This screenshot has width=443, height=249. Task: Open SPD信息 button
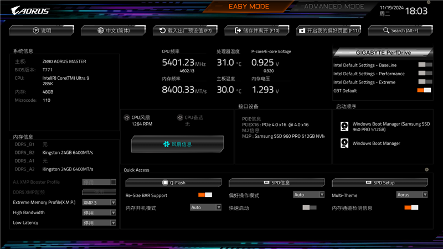[x=276, y=183]
